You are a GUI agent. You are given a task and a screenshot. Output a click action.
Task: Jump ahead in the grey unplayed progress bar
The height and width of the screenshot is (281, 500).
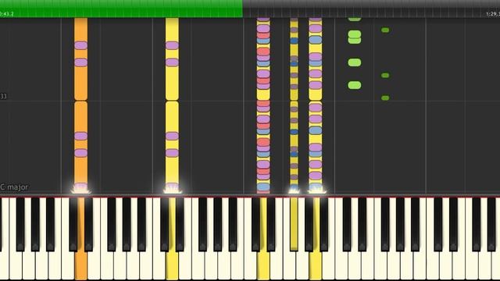click(x=371, y=9)
